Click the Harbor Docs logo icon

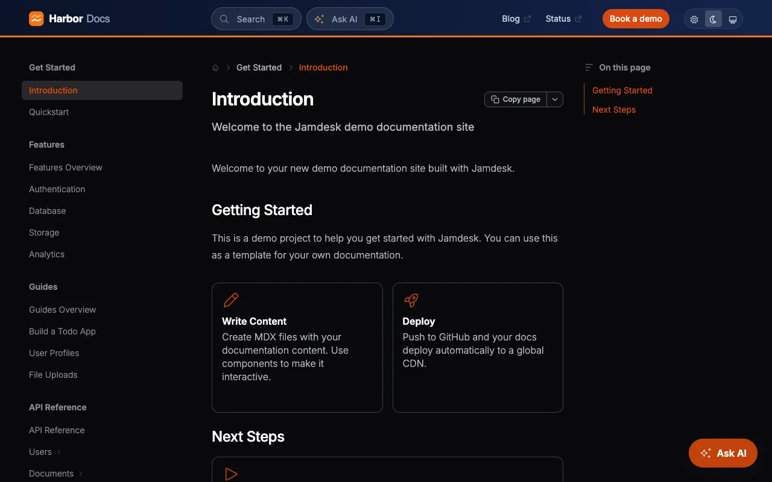click(x=36, y=19)
